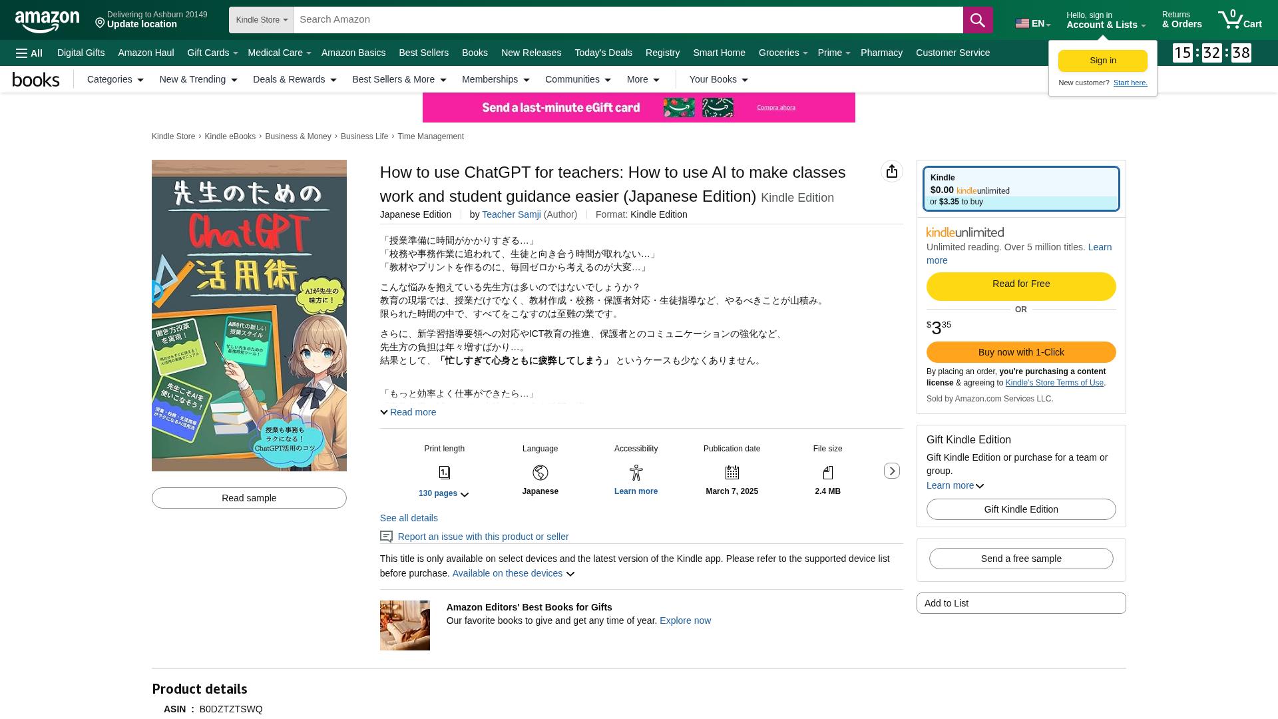The height and width of the screenshot is (719, 1278).
Task: Open the Today's Deals menu
Action: 603,53
